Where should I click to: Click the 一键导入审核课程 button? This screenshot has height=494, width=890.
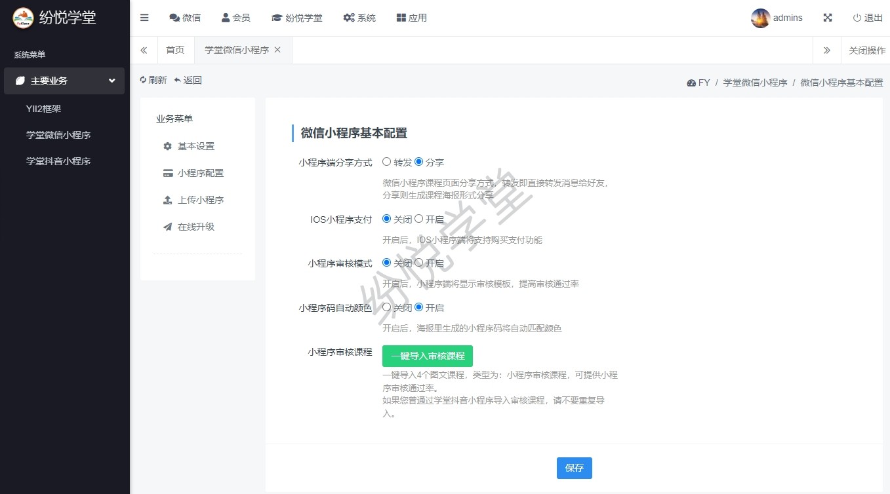coord(427,356)
